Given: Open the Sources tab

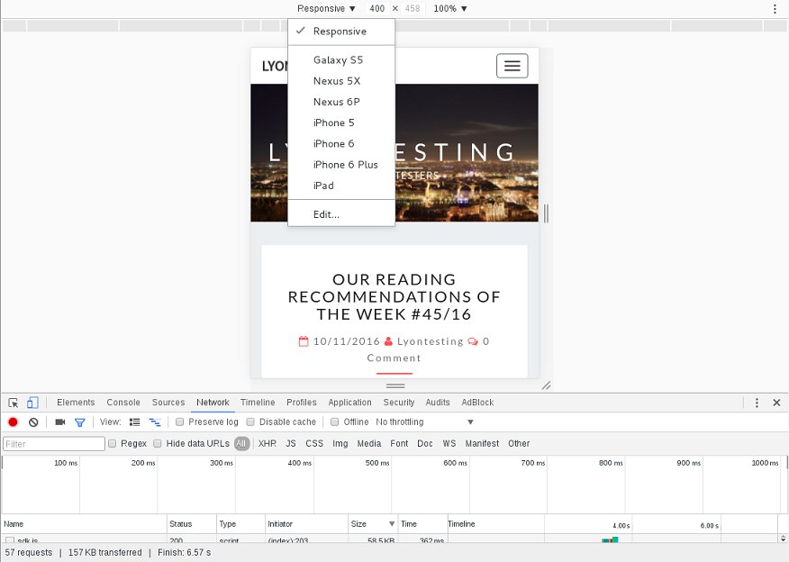Looking at the screenshot, I should click(168, 403).
